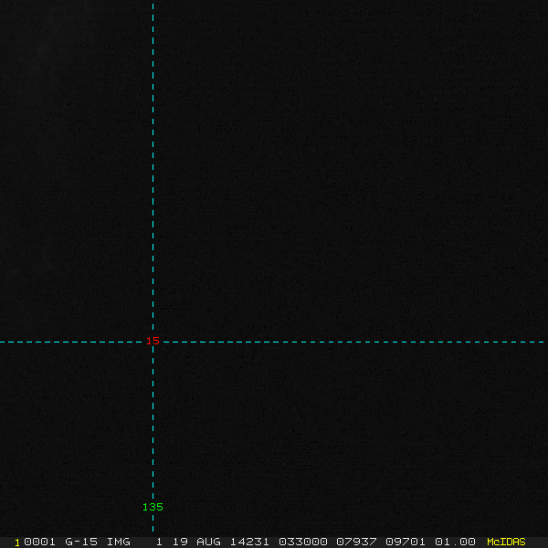Select the 07937 line coordinate value
Image resolution: width=548 pixels, height=548 pixels.
pos(356,542)
